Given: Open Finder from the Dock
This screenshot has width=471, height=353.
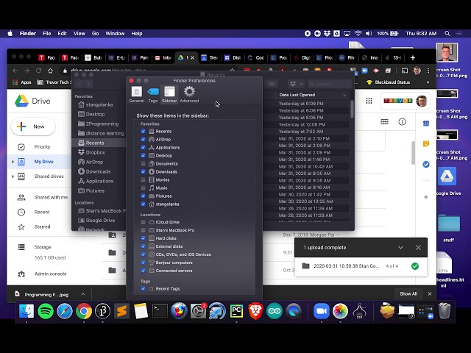Looking at the screenshot, I should 26,311.
